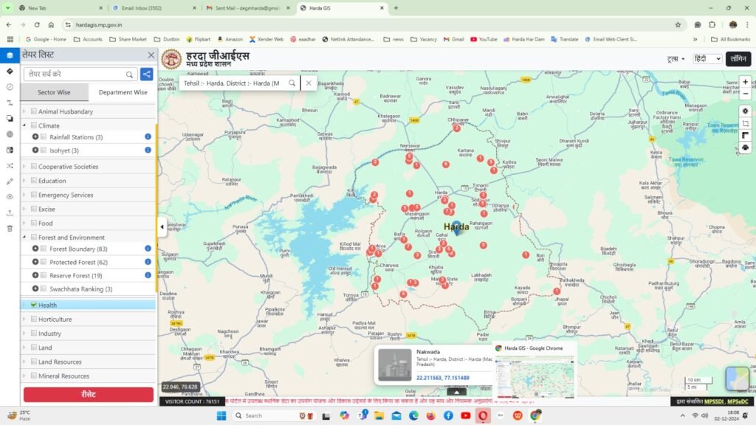Expand the Horticulture layer group
756x425 pixels.
(x=24, y=319)
